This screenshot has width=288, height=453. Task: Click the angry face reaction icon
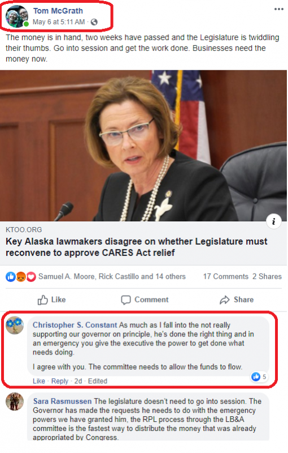click(x=21, y=277)
